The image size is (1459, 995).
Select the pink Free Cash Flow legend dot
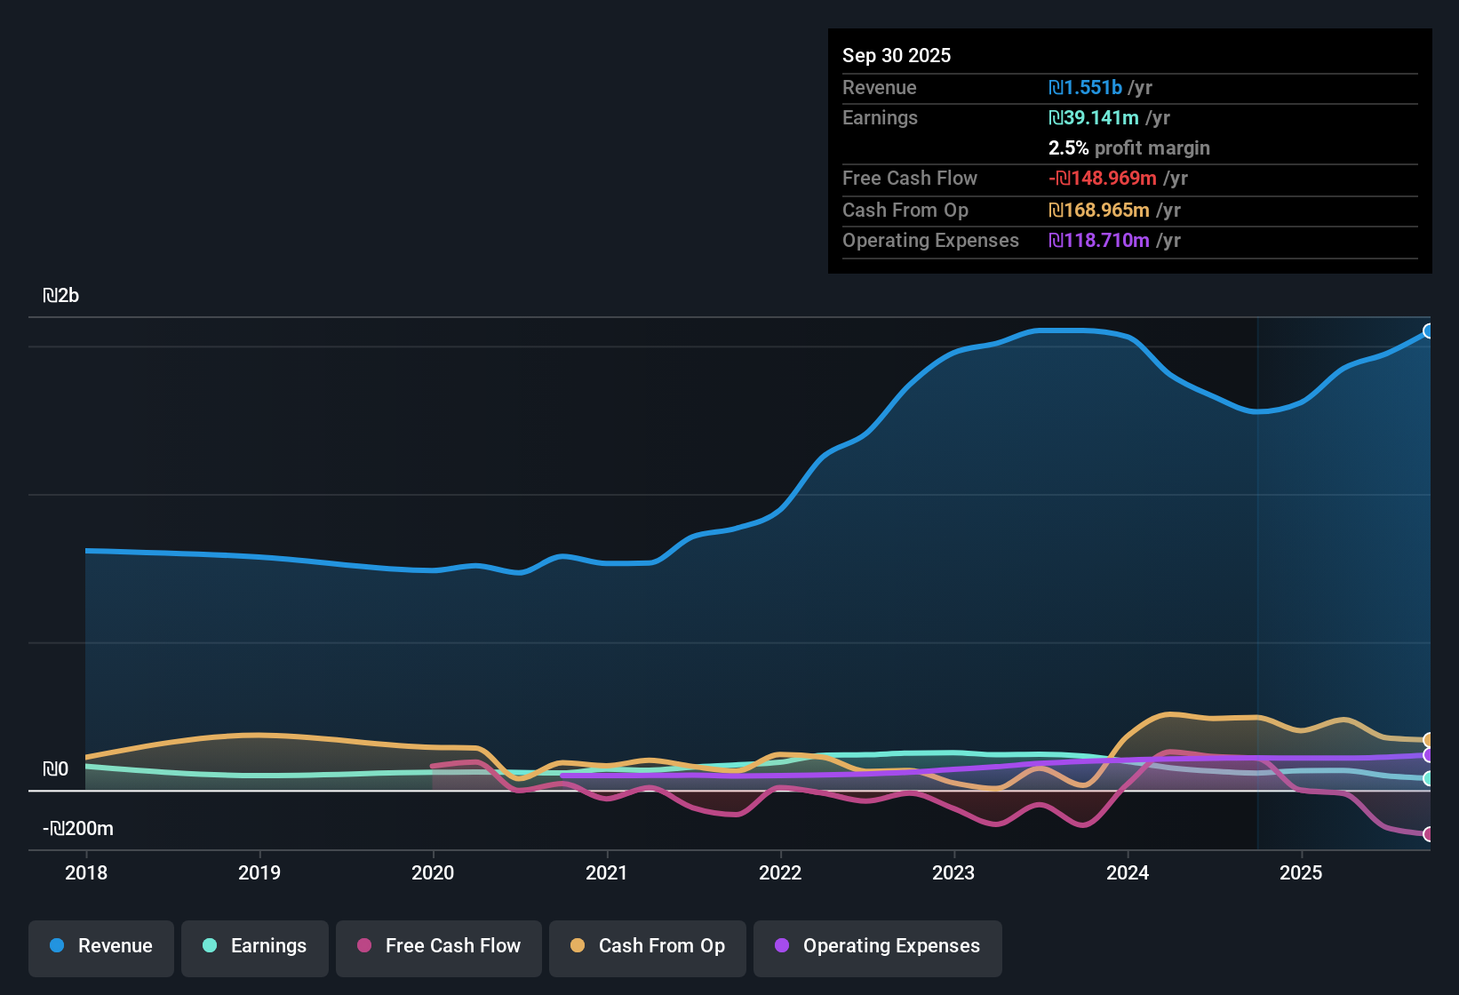363,947
